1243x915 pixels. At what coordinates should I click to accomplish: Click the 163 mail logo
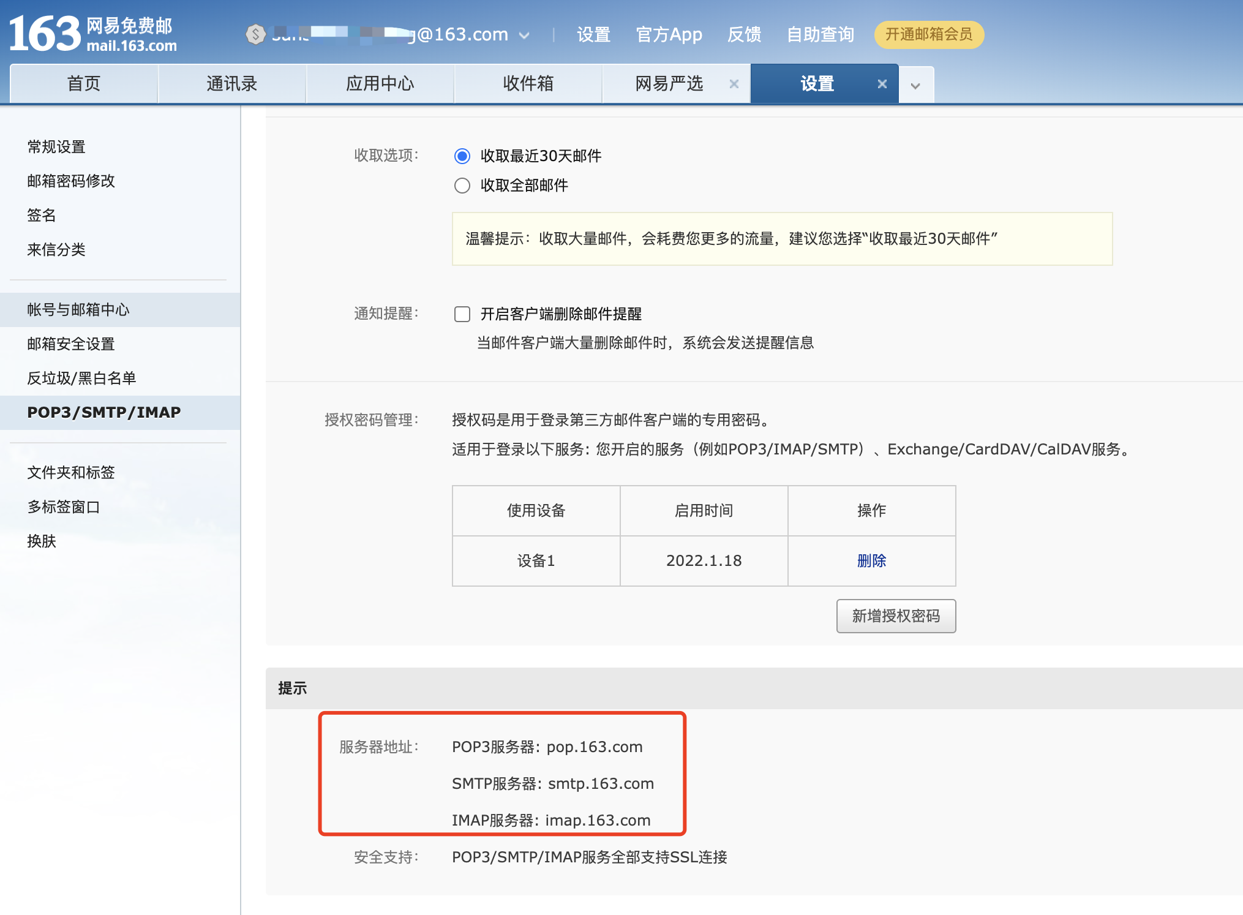point(92,34)
